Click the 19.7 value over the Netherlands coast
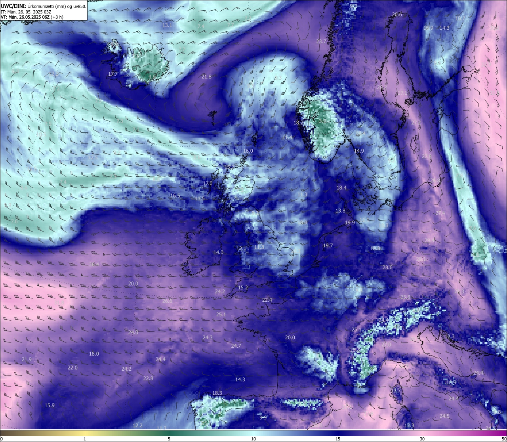The image size is (507, 442). [328, 246]
